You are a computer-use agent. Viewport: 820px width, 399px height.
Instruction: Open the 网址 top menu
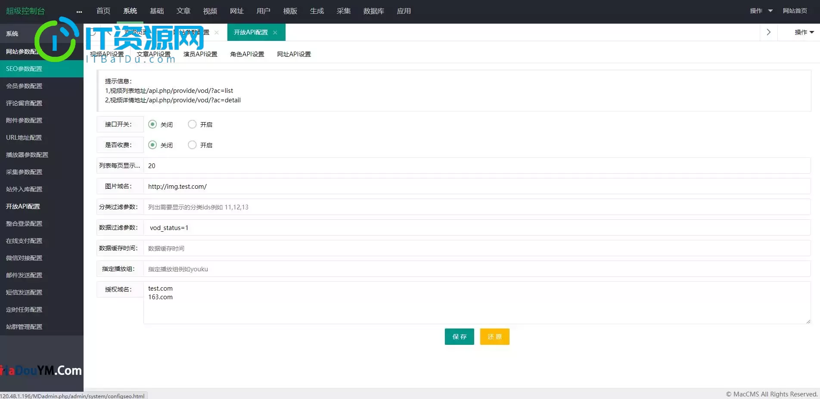click(x=237, y=11)
